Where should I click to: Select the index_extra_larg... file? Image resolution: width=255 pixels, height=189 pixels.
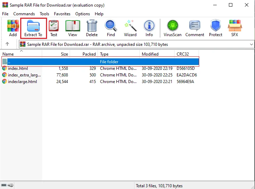coord(24,75)
